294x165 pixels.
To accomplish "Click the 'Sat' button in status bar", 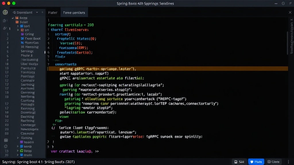I will tap(239, 162).
